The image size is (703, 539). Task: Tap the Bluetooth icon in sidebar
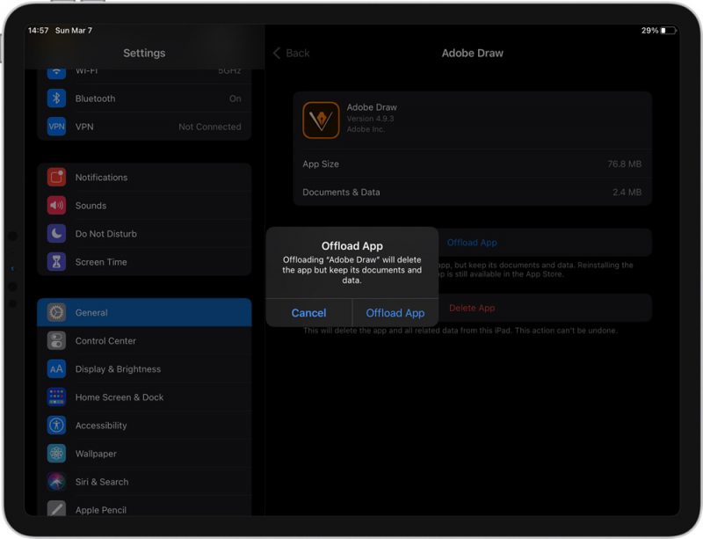[x=56, y=98]
